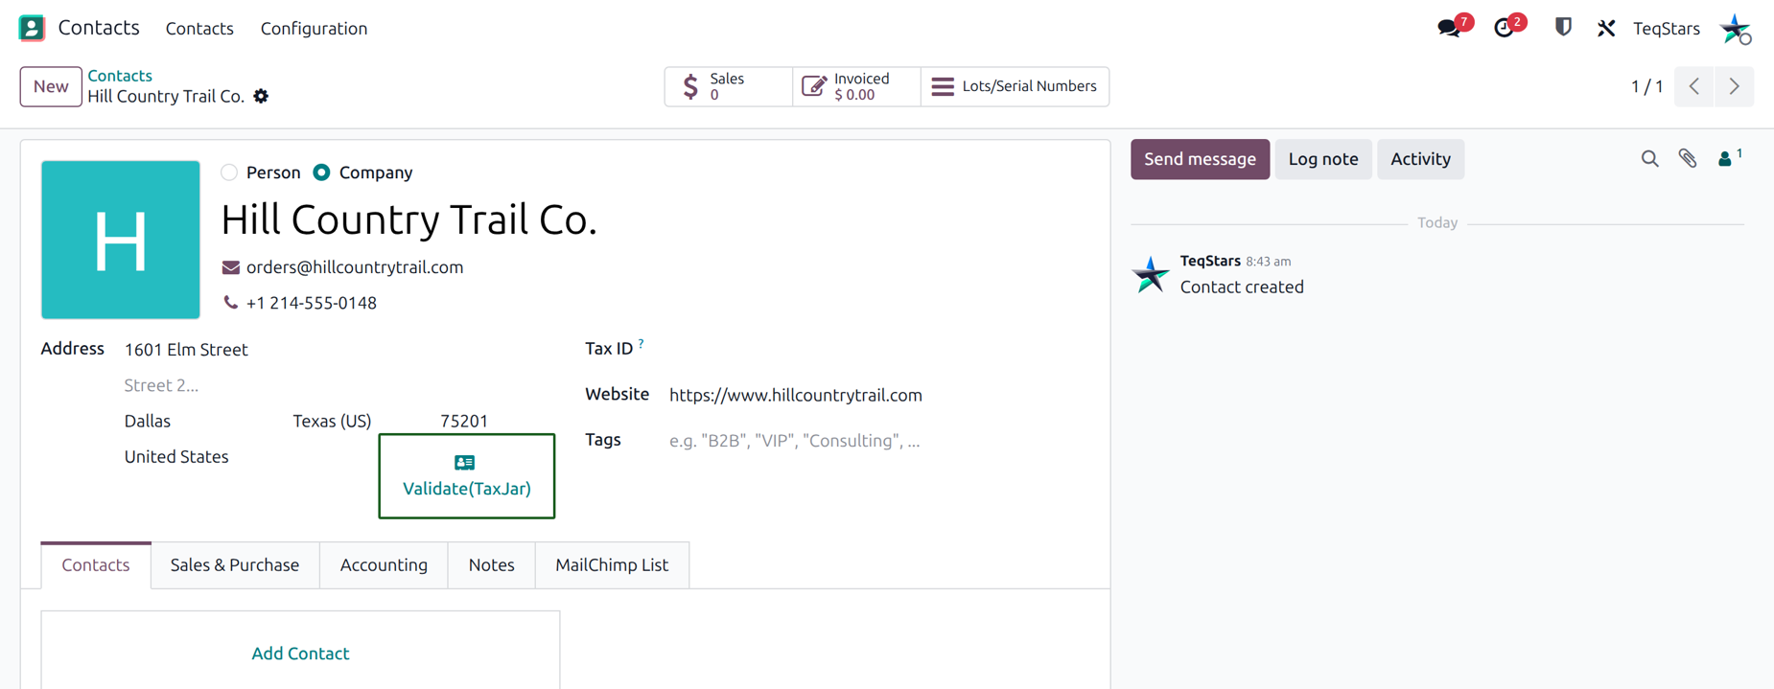
Task: Click the Activity button
Action: 1420,159
